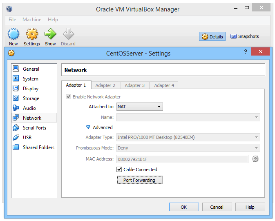The image size is (275, 221).
Task: Minimize the VirtualBox Manager window
Action: pyautogui.click(x=236, y=8)
